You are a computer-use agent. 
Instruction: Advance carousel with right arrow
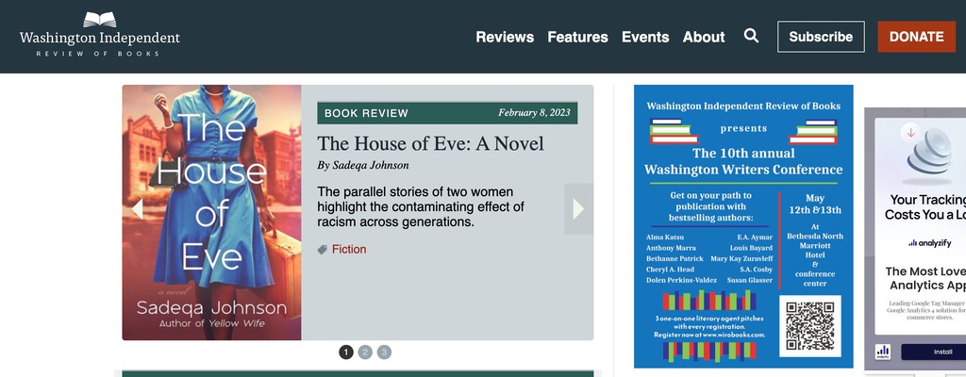(x=578, y=209)
